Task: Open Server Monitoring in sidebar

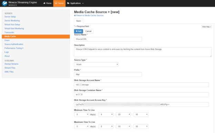Action: [x=12, y=21]
